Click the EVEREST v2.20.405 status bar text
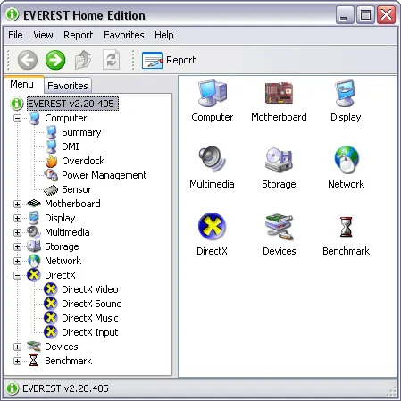The image size is (401, 401). (65, 388)
